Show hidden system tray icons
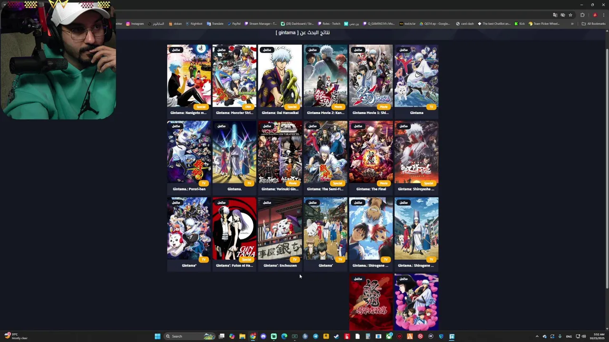 coord(537,336)
